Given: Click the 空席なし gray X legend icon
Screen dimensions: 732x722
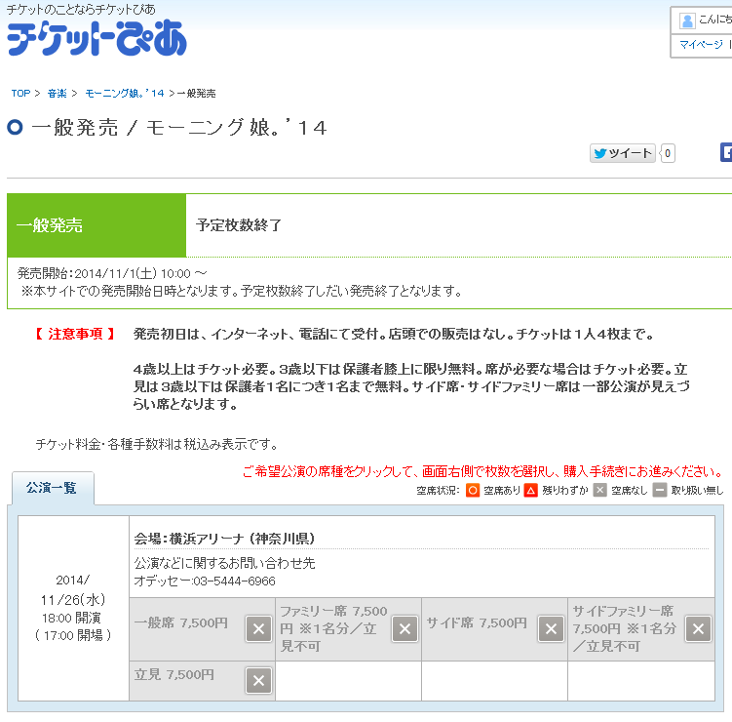Looking at the screenshot, I should click(x=599, y=490).
